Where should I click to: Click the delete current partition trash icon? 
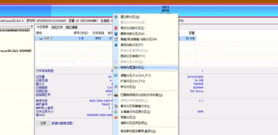pyautogui.click(x=116, y=34)
